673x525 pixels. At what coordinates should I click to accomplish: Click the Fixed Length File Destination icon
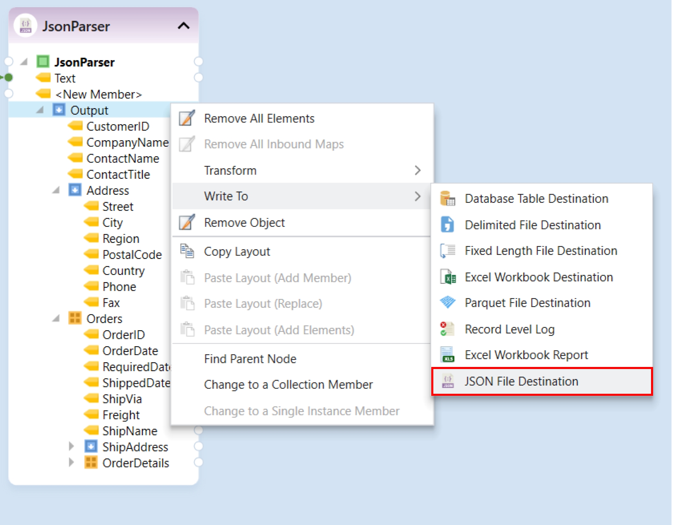coord(448,251)
